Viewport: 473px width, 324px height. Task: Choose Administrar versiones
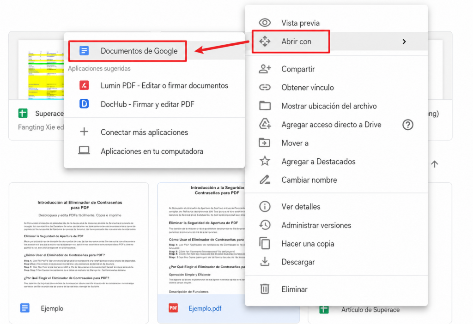point(336,225)
